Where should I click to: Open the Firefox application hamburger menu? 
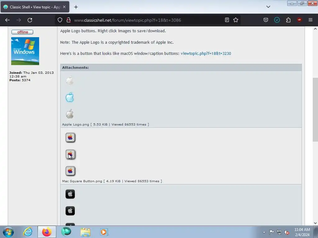click(311, 20)
